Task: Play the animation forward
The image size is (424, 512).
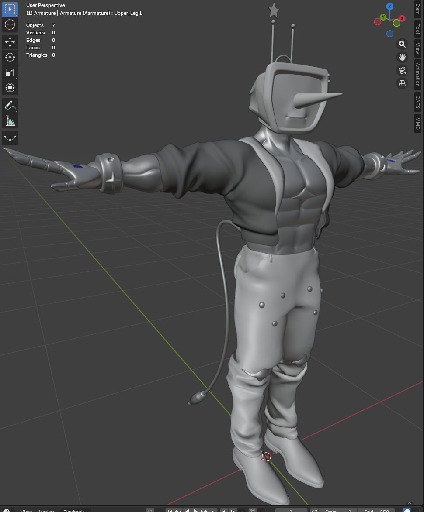Action: pyautogui.click(x=195, y=511)
